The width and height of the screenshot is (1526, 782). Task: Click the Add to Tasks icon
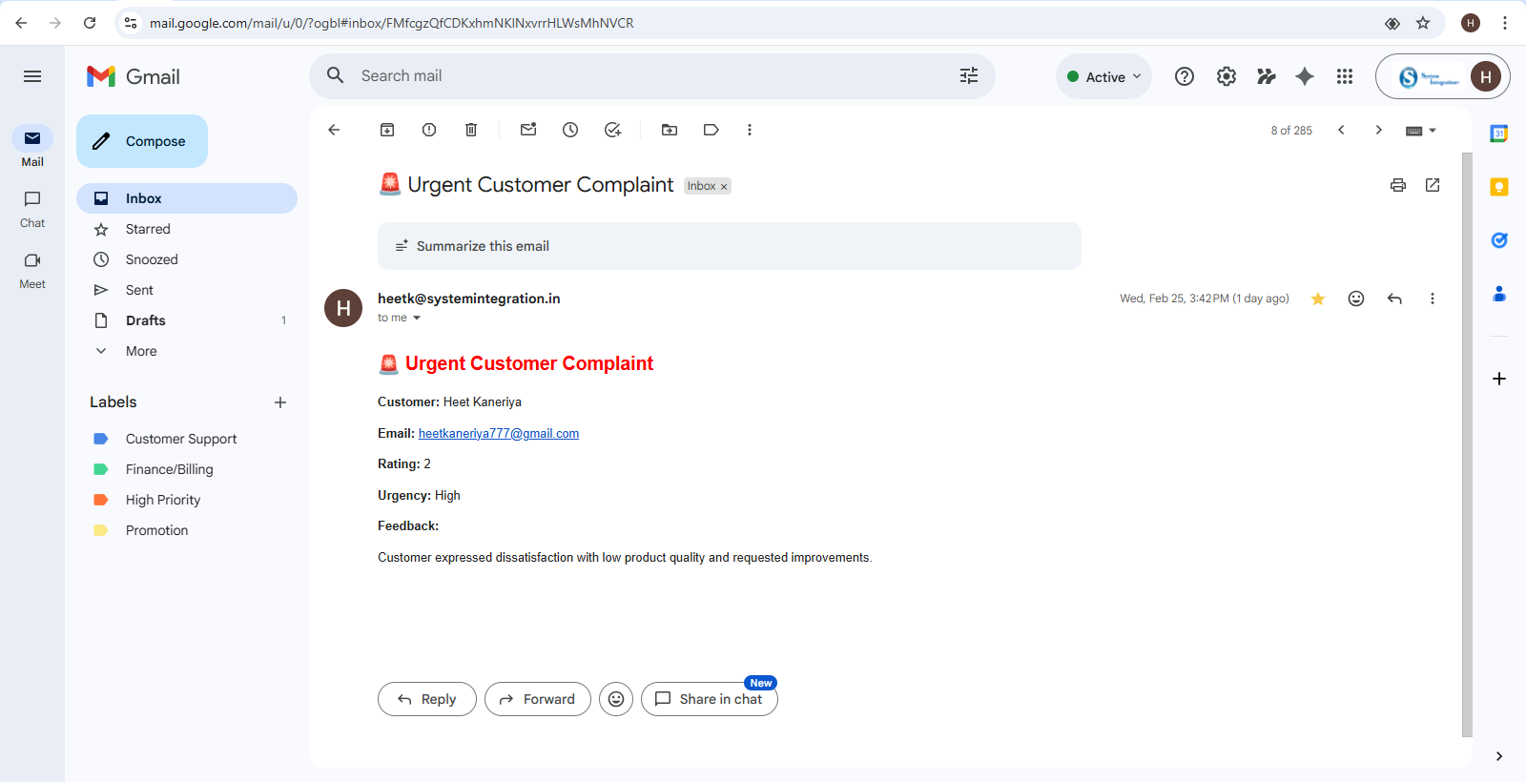click(x=612, y=130)
